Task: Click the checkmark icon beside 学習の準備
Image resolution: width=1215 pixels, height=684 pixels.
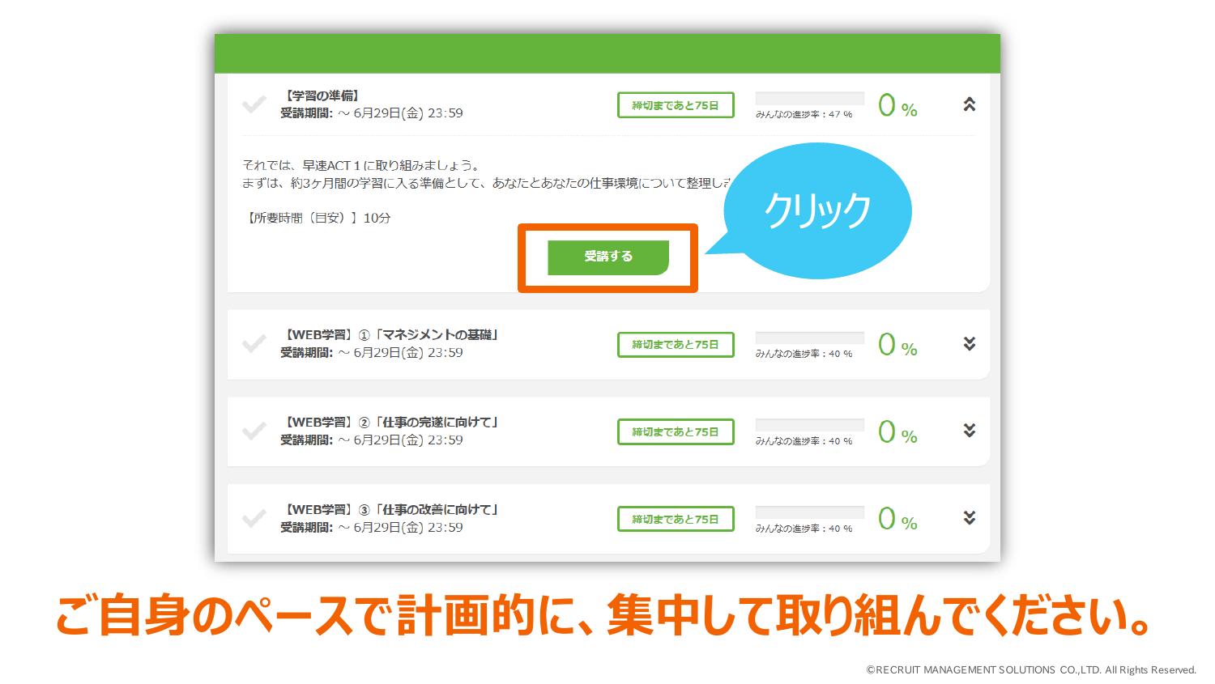Action: coord(254,104)
